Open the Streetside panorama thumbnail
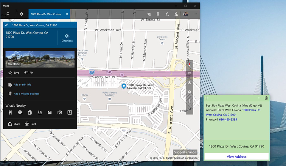Image resolution: width=286 pixels, height=166 pixels. [40, 59]
